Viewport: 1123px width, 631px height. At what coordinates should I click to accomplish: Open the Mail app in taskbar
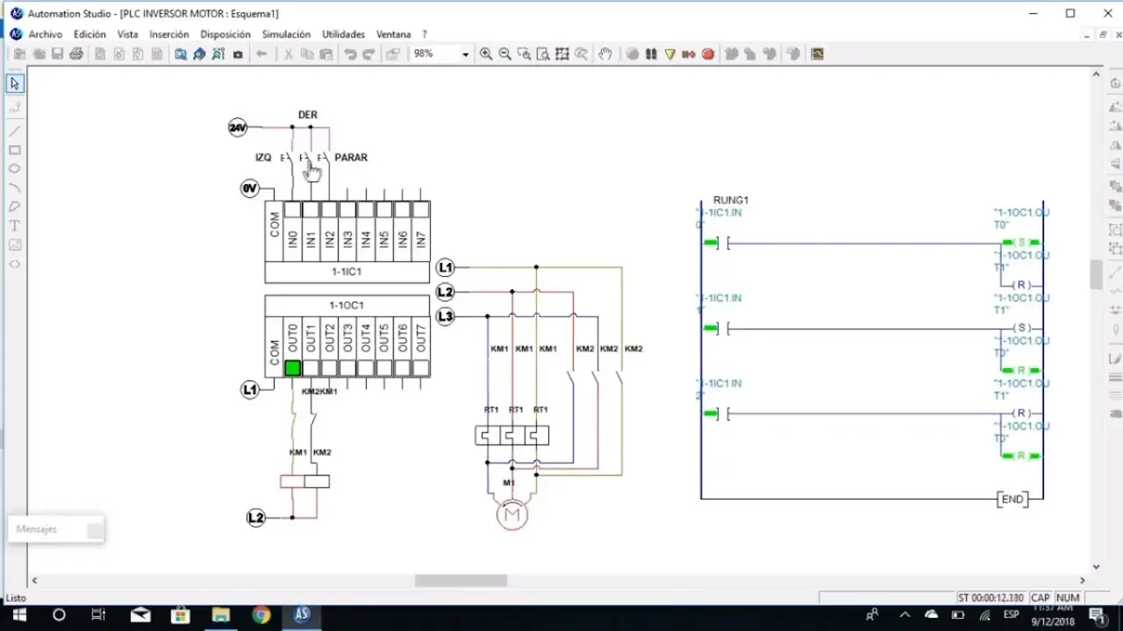[x=140, y=615]
